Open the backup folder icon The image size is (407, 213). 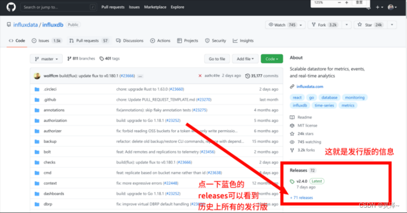37,142
